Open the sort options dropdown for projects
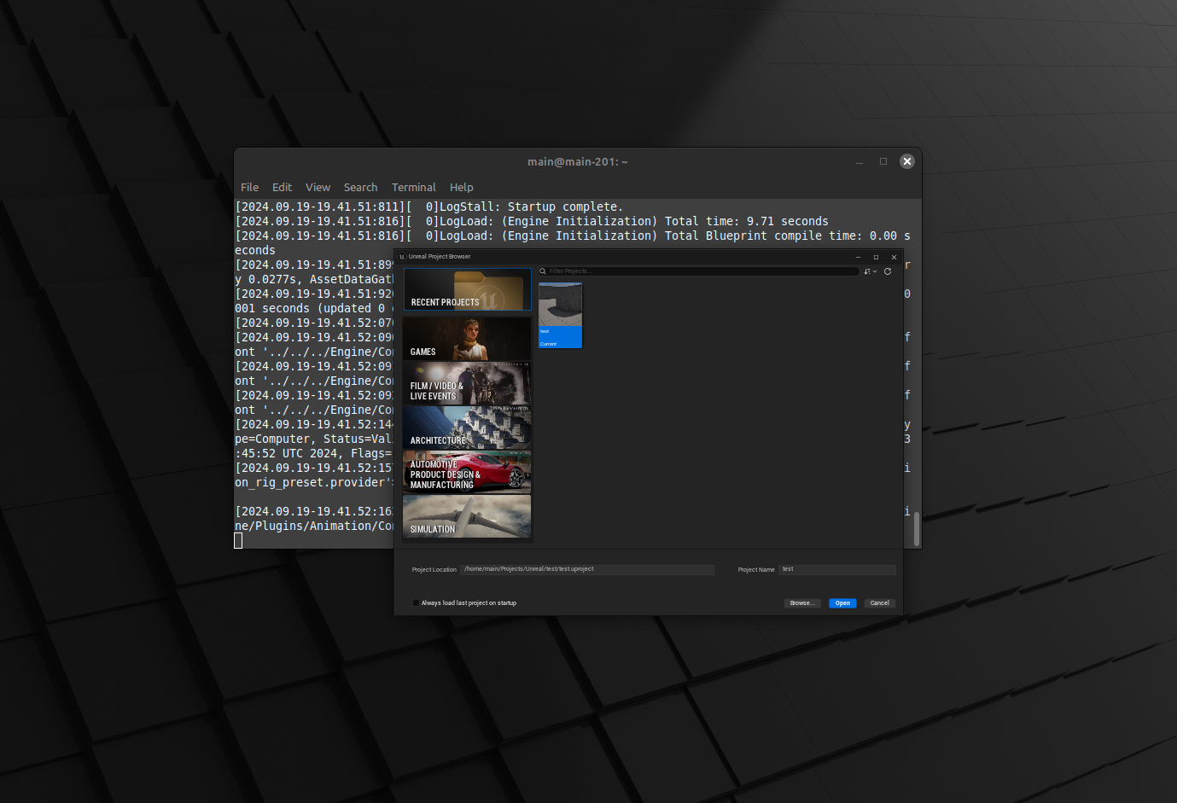The height and width of the screenshot is (803, 1177). (870, 271)
